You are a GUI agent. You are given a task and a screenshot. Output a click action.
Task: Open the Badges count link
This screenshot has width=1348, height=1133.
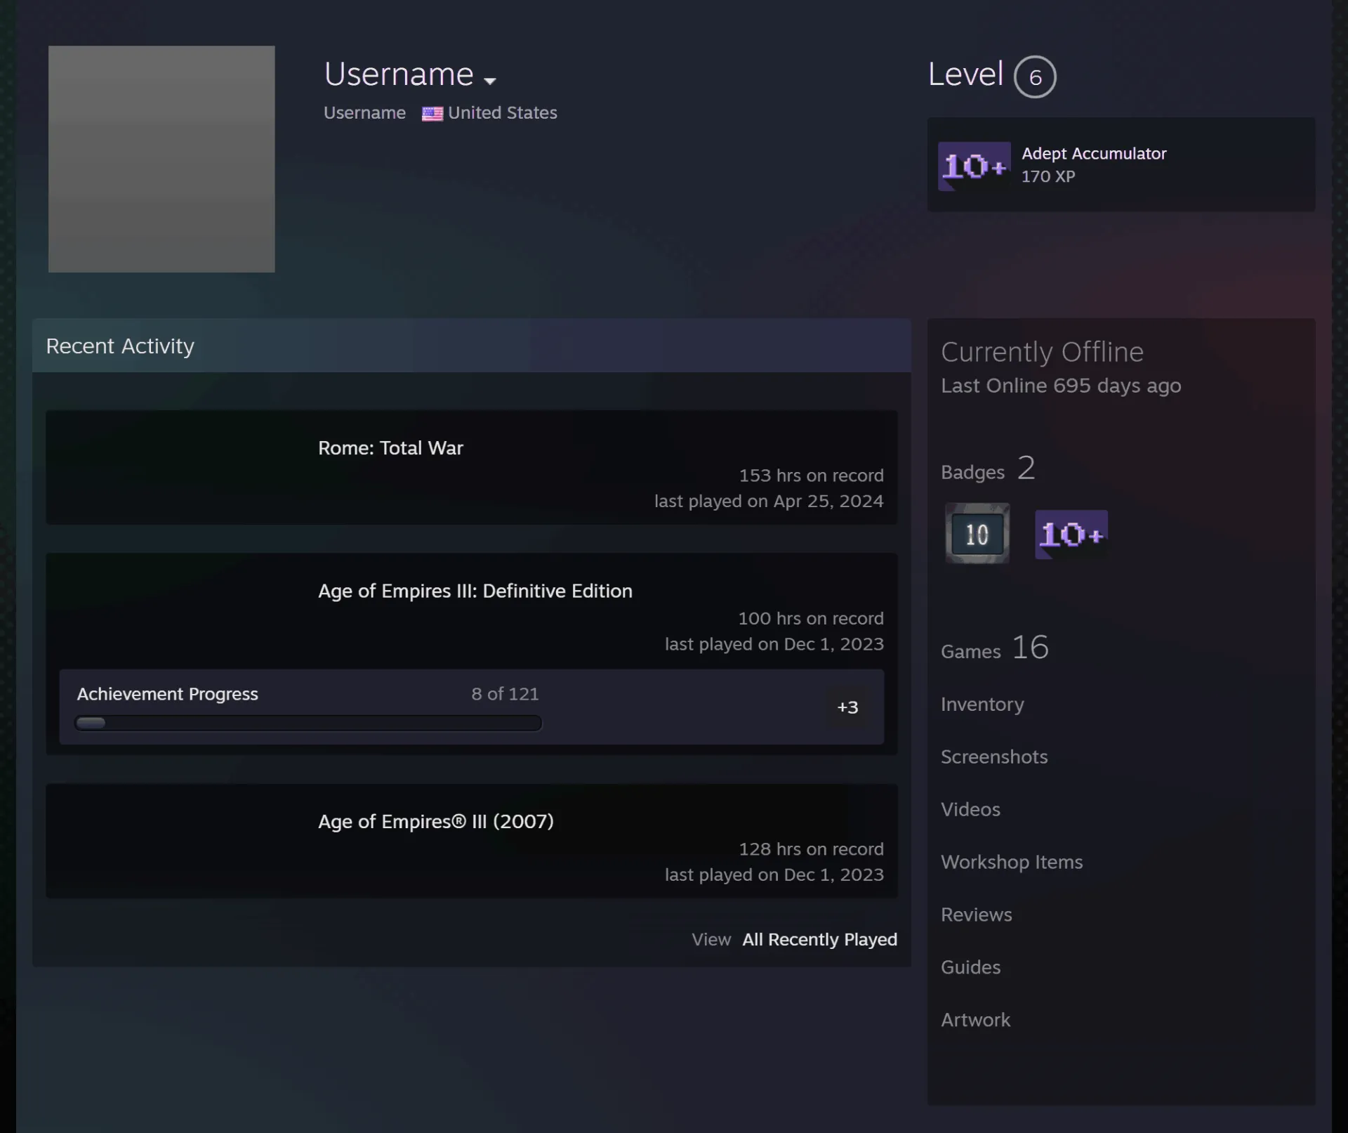pyautogui.click(x=988, y=469)
